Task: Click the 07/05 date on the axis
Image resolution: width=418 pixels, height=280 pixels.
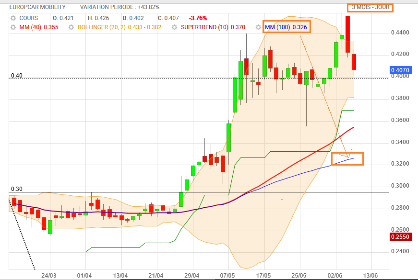Action: point(227,276)
